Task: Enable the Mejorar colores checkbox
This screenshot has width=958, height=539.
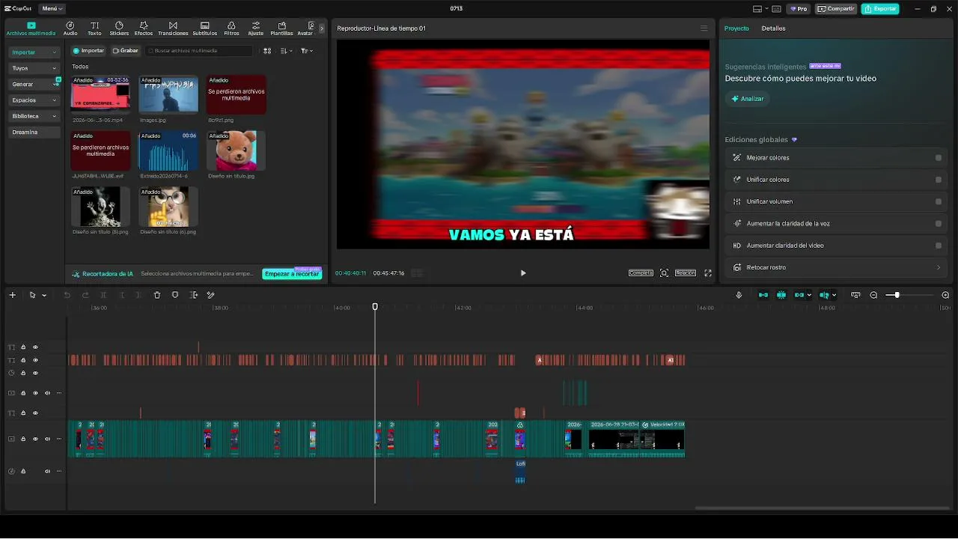Action: [x=939, y=158]
